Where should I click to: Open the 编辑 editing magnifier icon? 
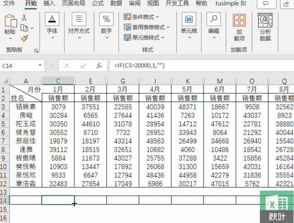[x=214, y=19]
